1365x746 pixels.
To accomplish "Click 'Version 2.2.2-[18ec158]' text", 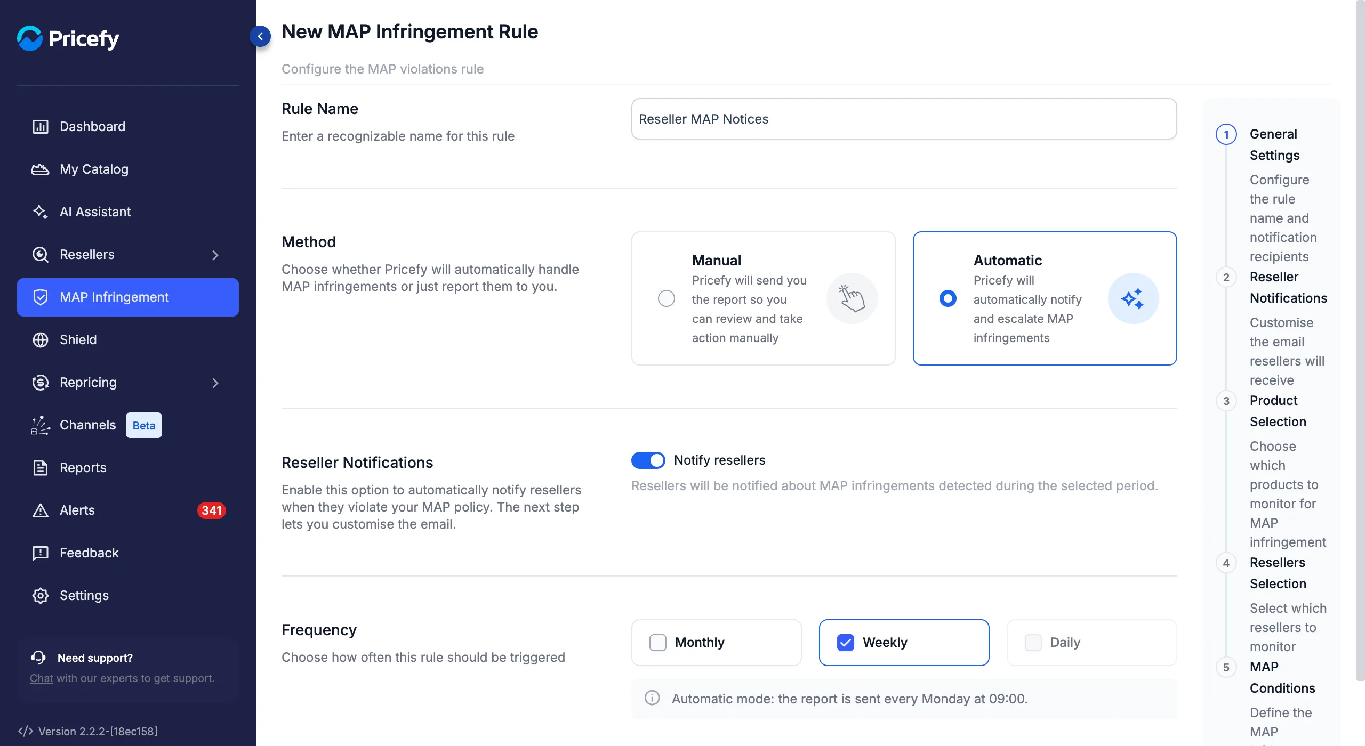I will pyautogui.click(x=98, y=731).
